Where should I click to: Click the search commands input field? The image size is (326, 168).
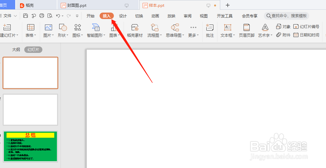[x=287, y=16]
